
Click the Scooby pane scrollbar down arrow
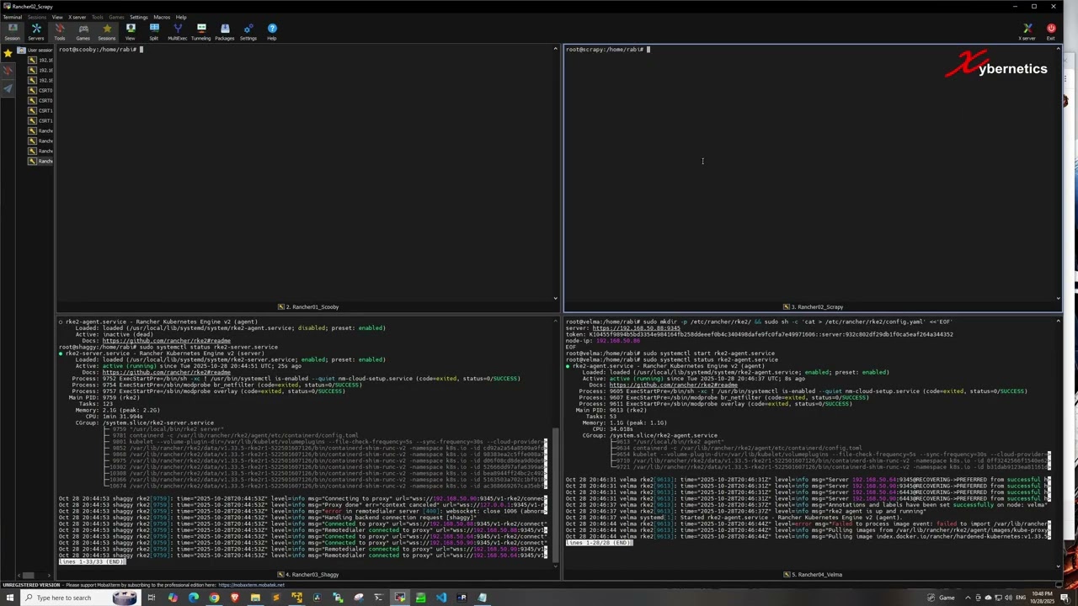point(555,298)
